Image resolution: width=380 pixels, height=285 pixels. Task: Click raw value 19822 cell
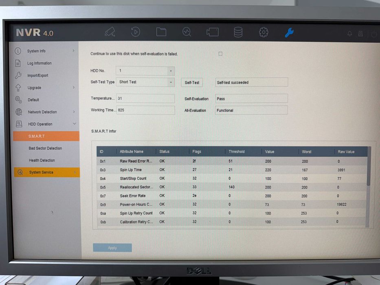(341, 204)
